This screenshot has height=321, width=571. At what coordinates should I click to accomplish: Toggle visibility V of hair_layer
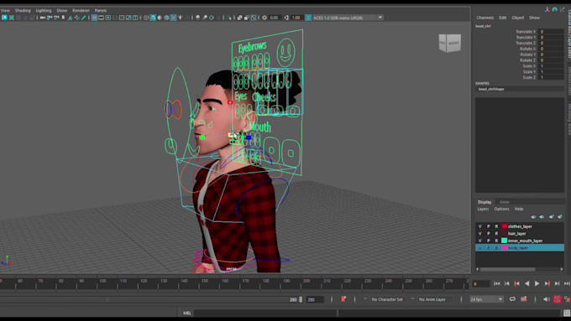click(x=480, y=233)
